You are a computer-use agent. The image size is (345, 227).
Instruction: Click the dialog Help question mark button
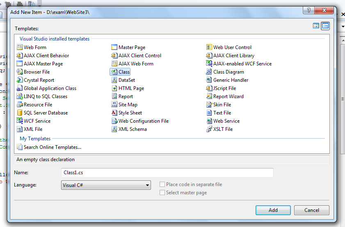tap(309, 10)
